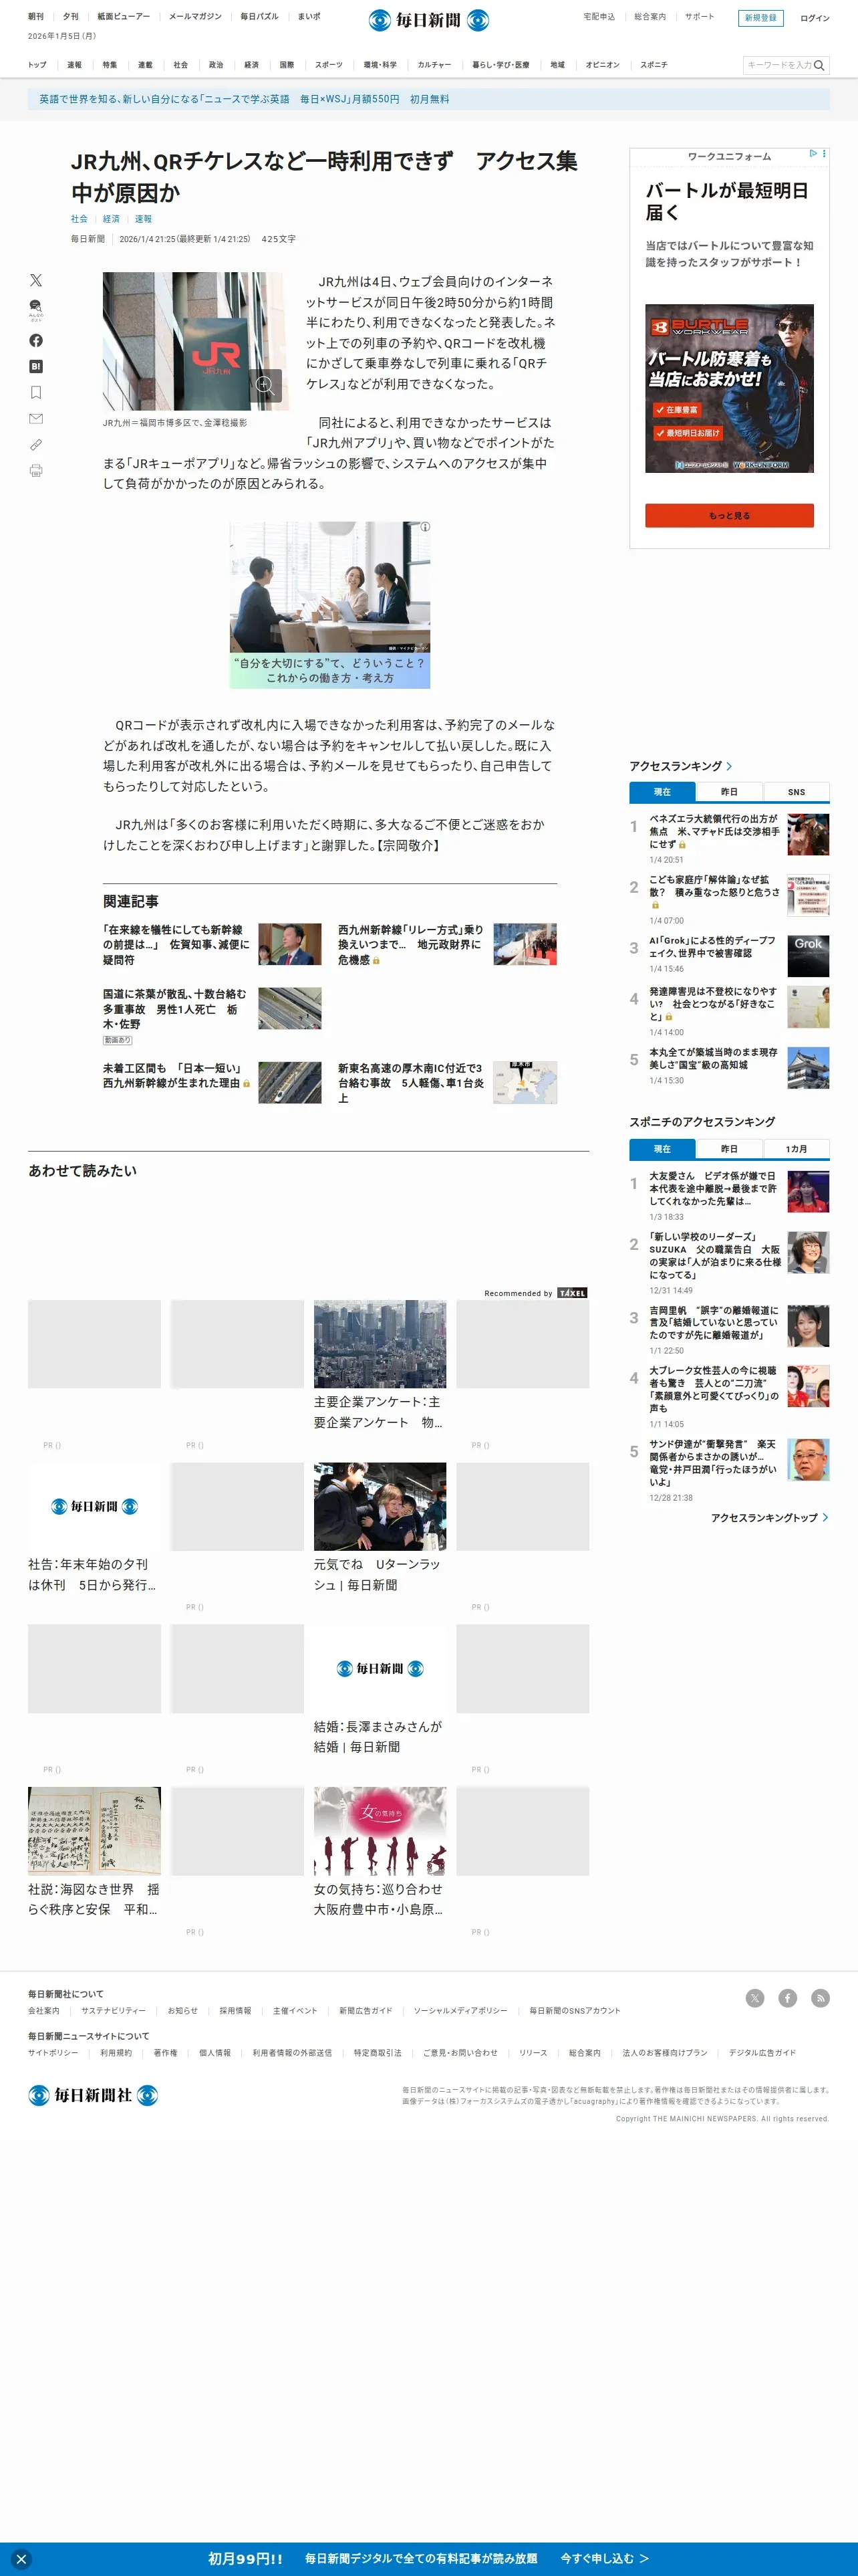Open 速報 tag under headline
The image size is (858, 2576).
coord(144,219)
